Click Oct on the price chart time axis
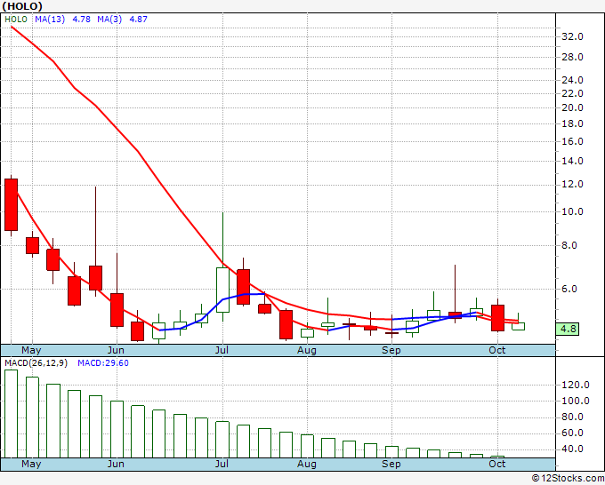 (x=497, y=350)
